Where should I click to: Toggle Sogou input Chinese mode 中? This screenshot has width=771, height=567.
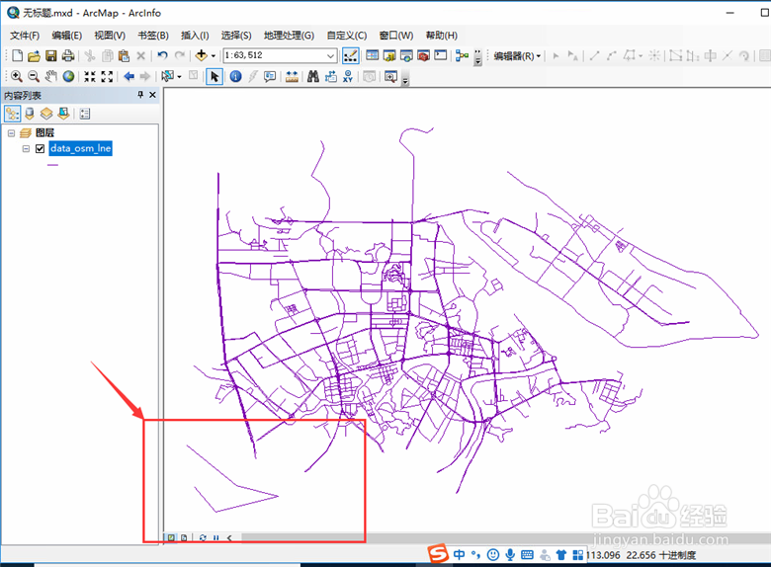[x=460, y=555]
